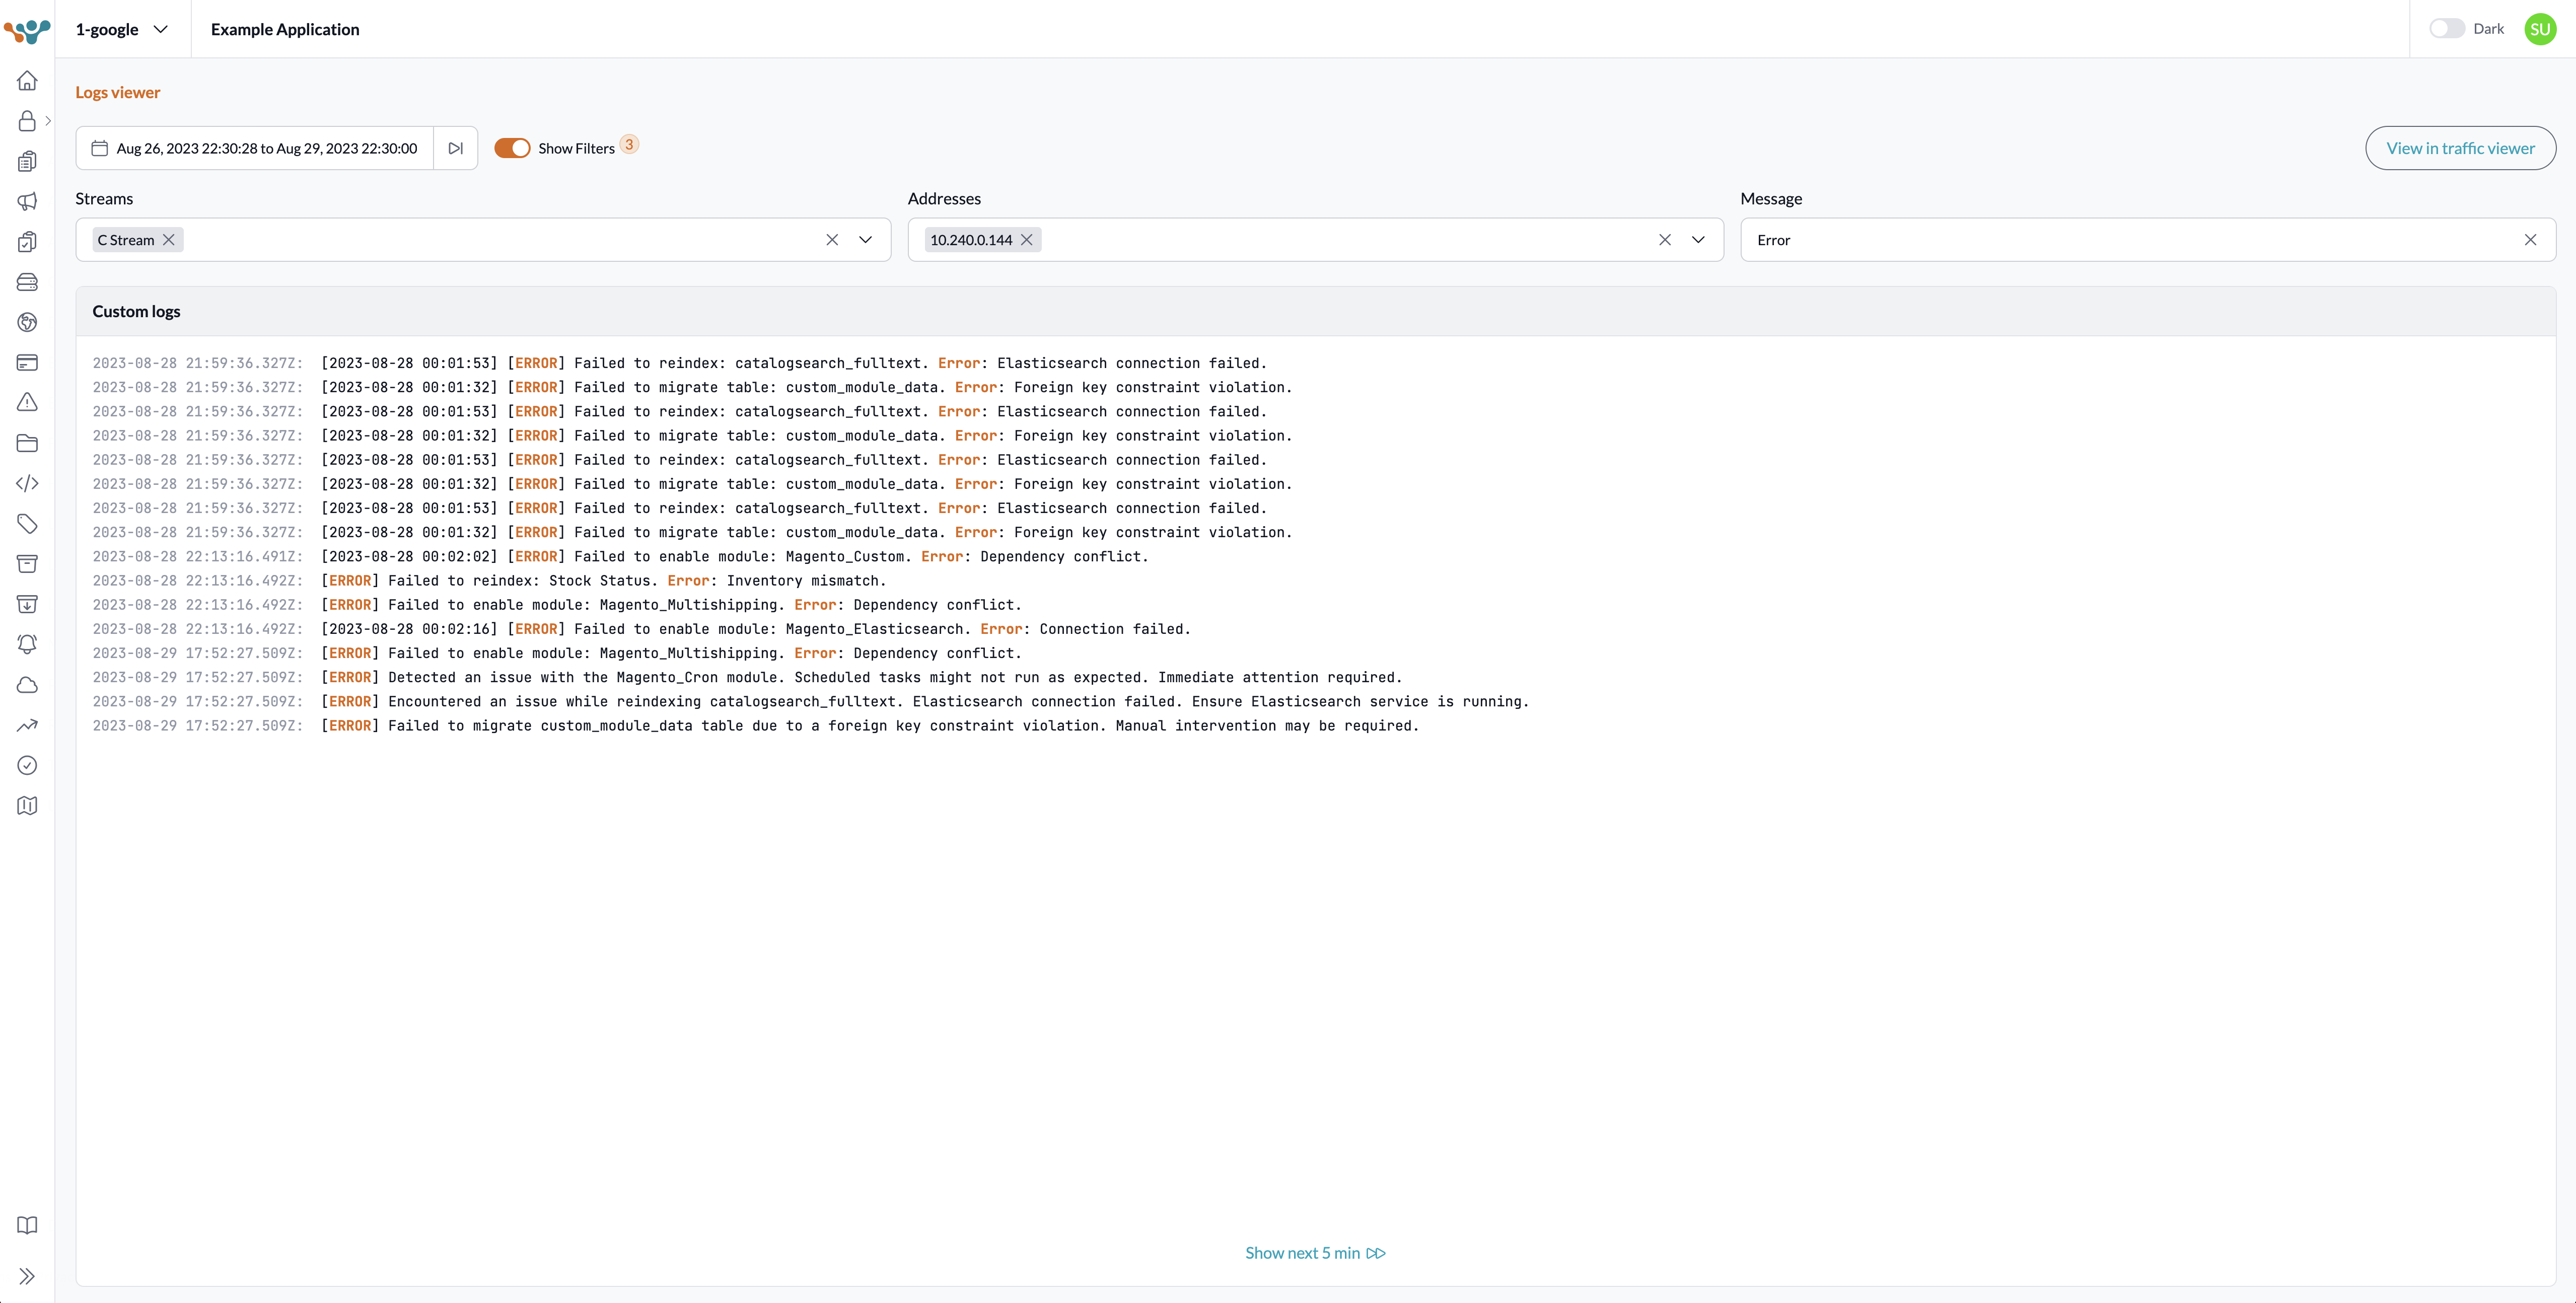Open the 1-google project dropdown
The height and width of the screenshot is (1303, 2576).
(121, 29)
